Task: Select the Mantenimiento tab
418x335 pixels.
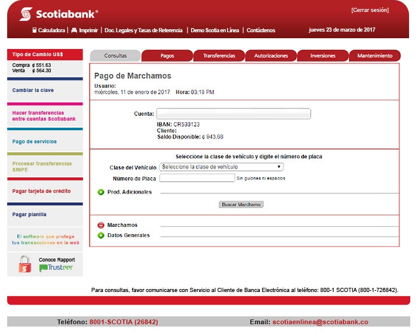Action: pos(374,56)
